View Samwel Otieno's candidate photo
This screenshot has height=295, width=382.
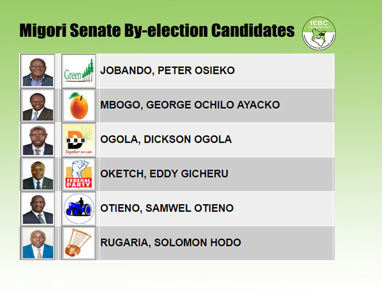38,209
